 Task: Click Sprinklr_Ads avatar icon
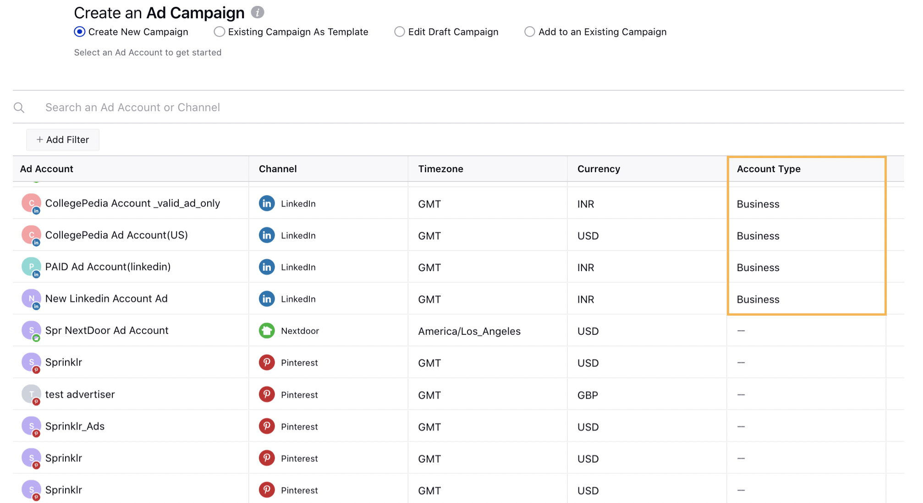point(31,426)
